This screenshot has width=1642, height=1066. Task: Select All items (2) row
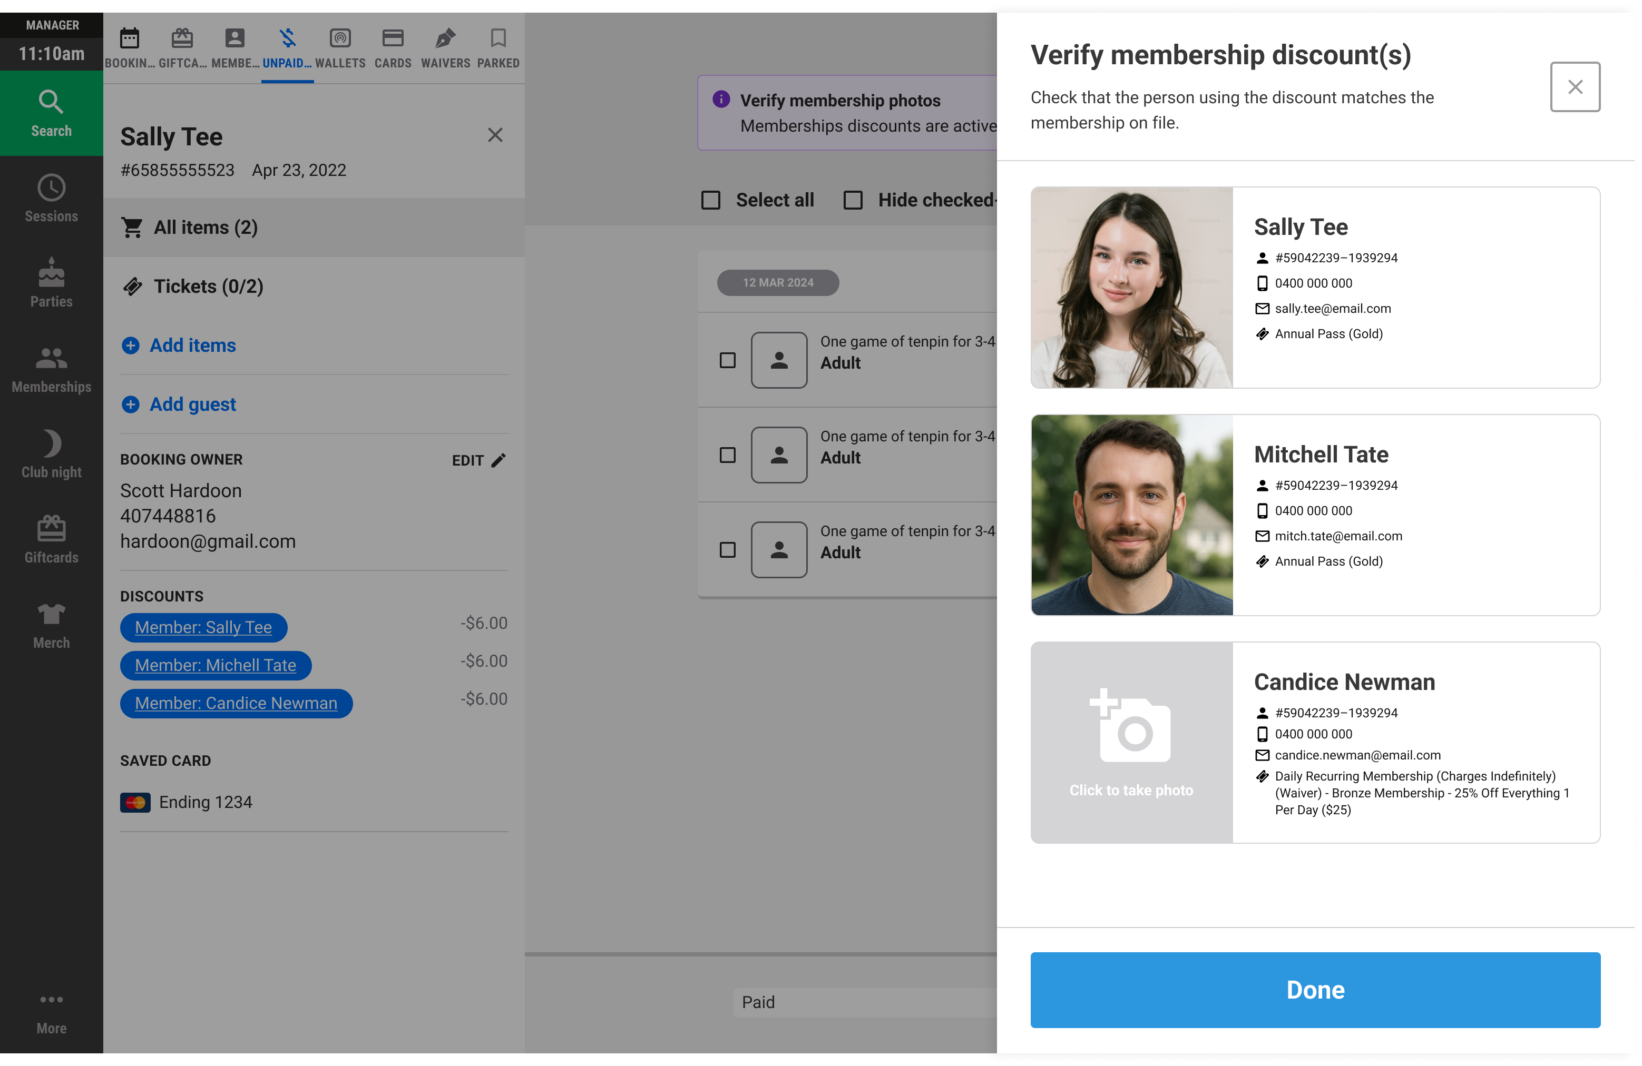pyautogui.click(x=315, y=228)
